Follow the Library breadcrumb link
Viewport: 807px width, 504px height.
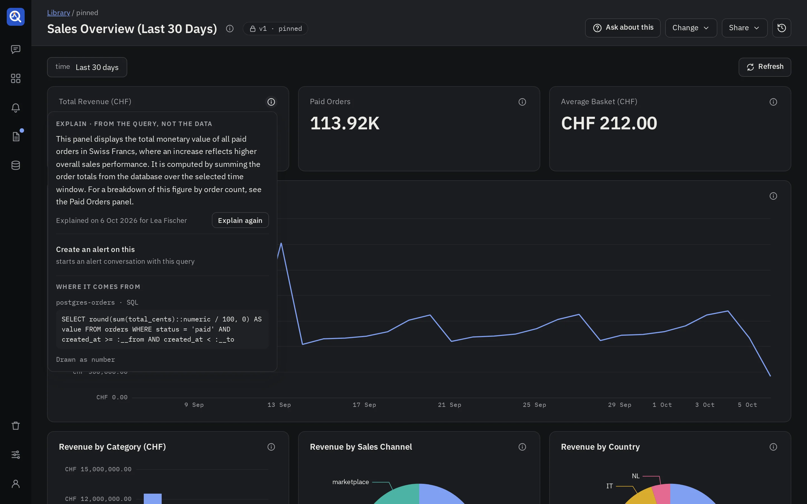[59, 13]
